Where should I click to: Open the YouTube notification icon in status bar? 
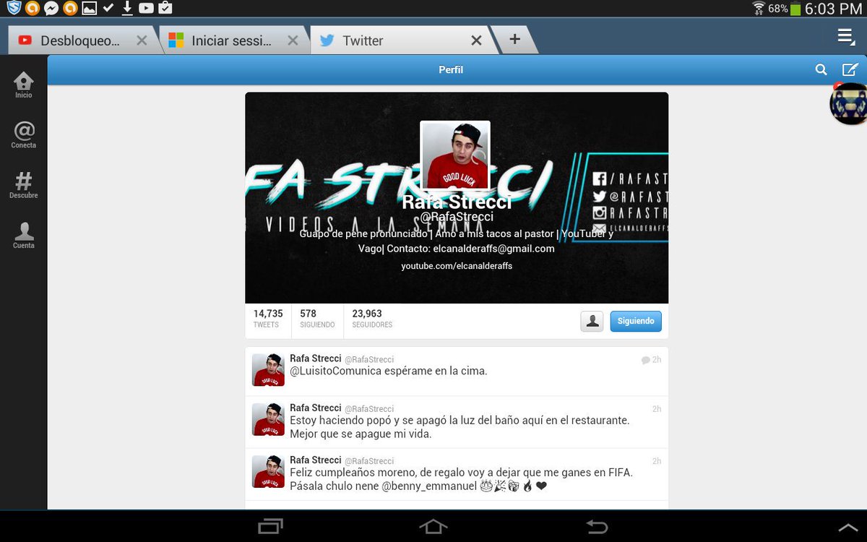(x=146, y=9)
